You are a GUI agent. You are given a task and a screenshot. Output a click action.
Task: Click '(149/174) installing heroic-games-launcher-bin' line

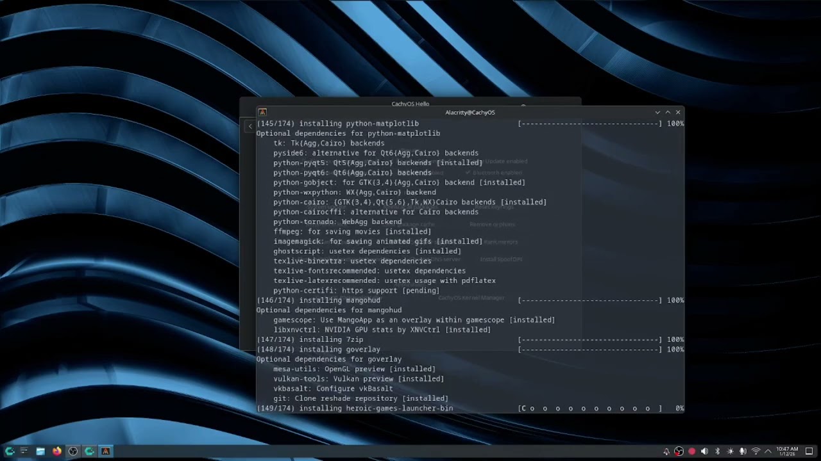[355, 408]
